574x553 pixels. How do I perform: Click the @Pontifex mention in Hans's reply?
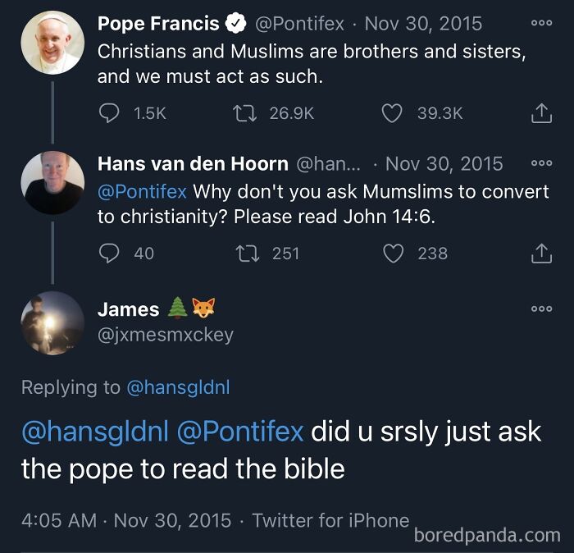point(142,192)
